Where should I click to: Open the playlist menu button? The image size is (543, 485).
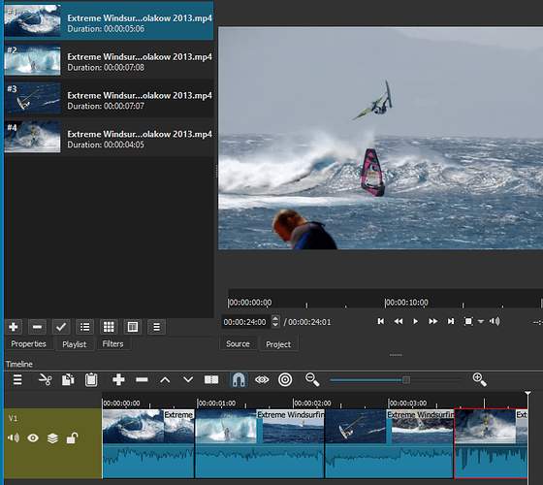click(156, 327)
